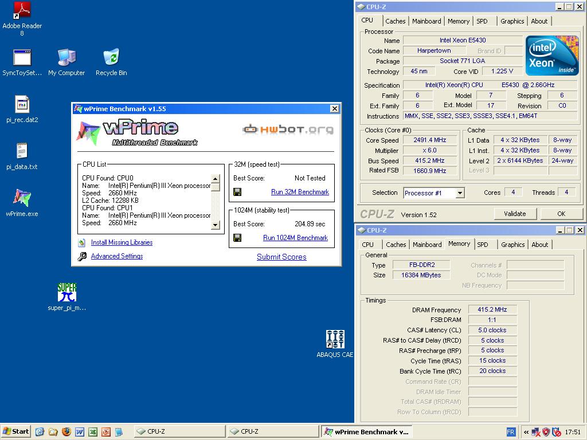The image size is (587, 440).
Task: Click Run 32M Benchmark link
Action: 300,192
